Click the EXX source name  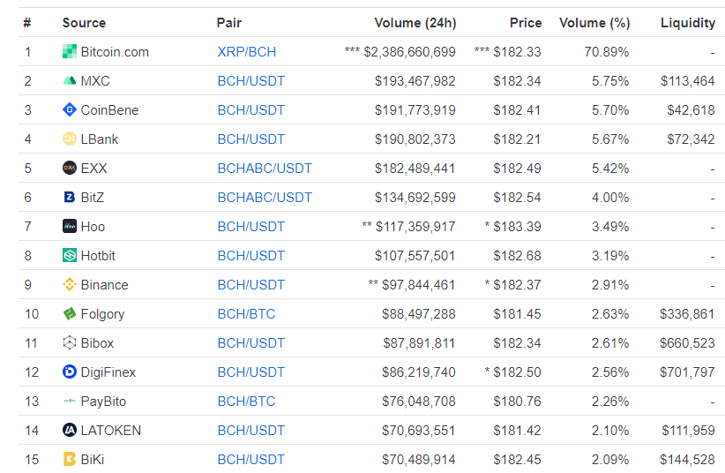(x=93, y=169)
